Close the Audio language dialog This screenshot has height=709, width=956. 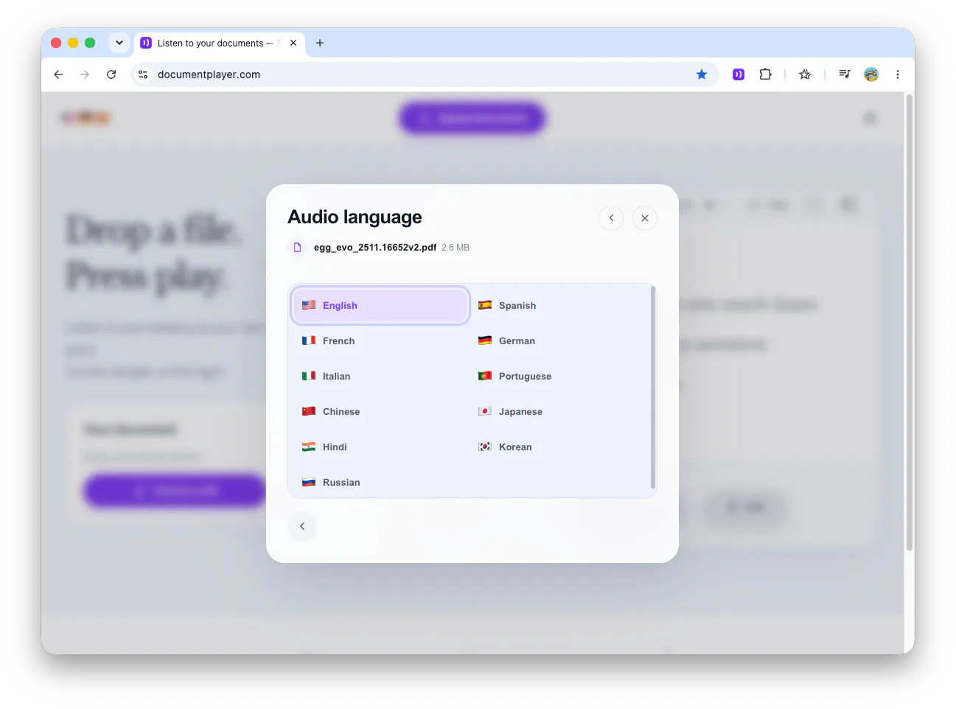pos(645,218)
